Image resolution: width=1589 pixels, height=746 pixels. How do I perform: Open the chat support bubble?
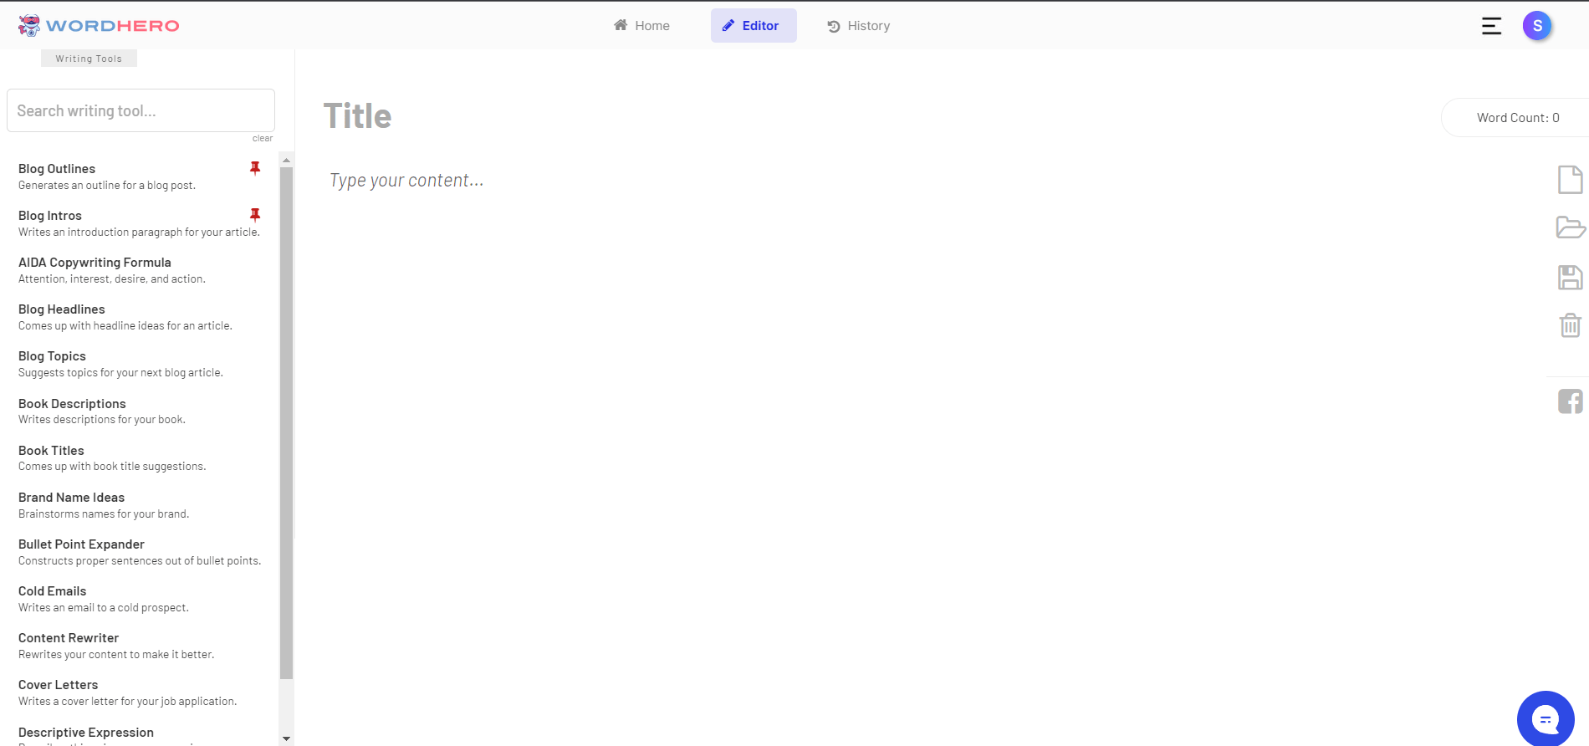pyautogui.click(x=1545, y=718)
